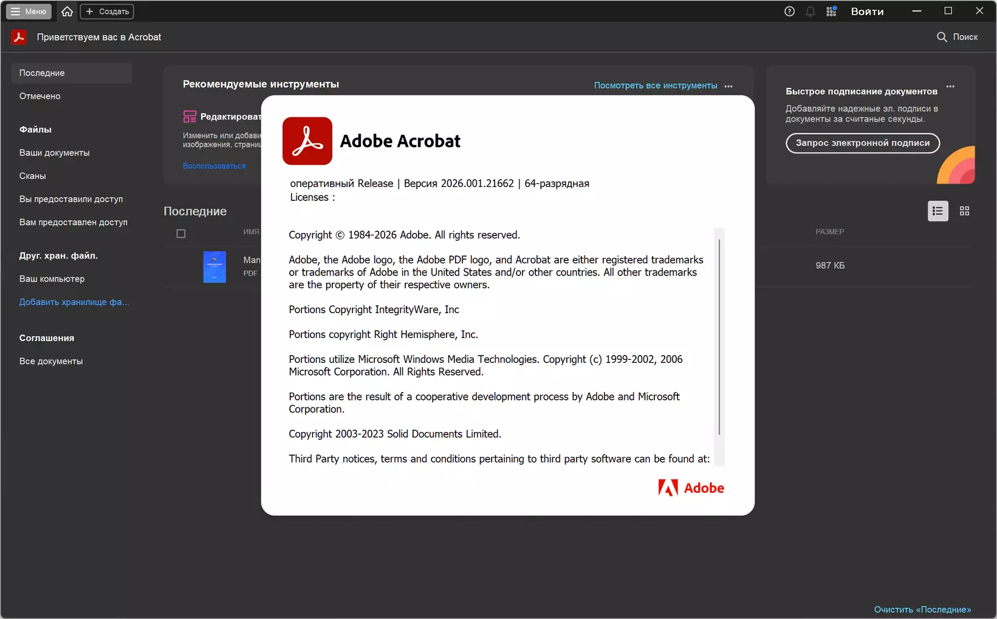997x619 pixels.
Task: Open the apps grid icon
Action: click(832, 12)
